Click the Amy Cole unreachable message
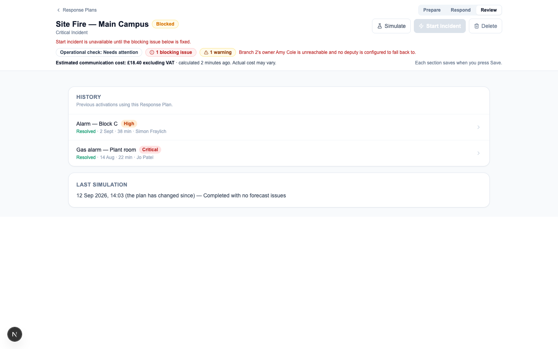Viewport: 558px width, 349px height. 327,52
